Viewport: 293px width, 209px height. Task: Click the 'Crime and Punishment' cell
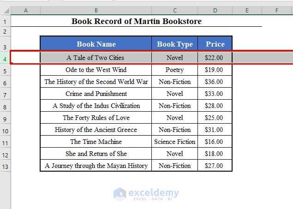96,94
